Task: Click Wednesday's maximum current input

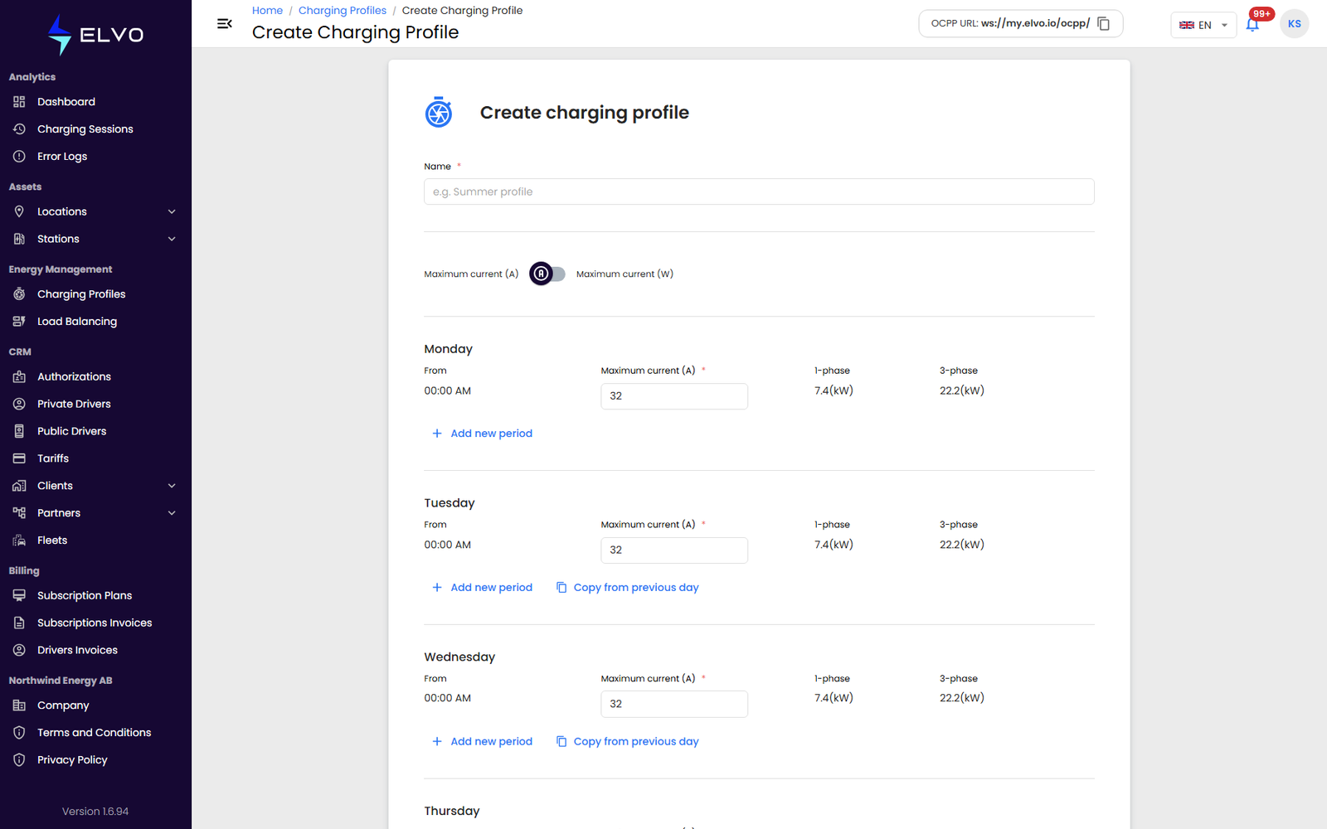Action: [674, 704]
